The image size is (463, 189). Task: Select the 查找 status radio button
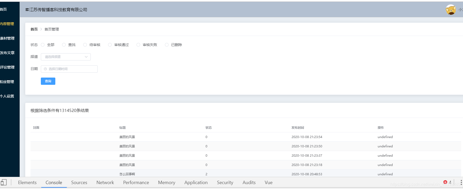[x=64, y=45]
